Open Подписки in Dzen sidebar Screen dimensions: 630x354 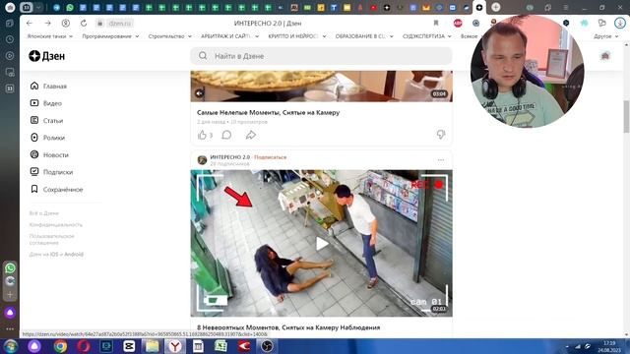[x=51, y=172]
